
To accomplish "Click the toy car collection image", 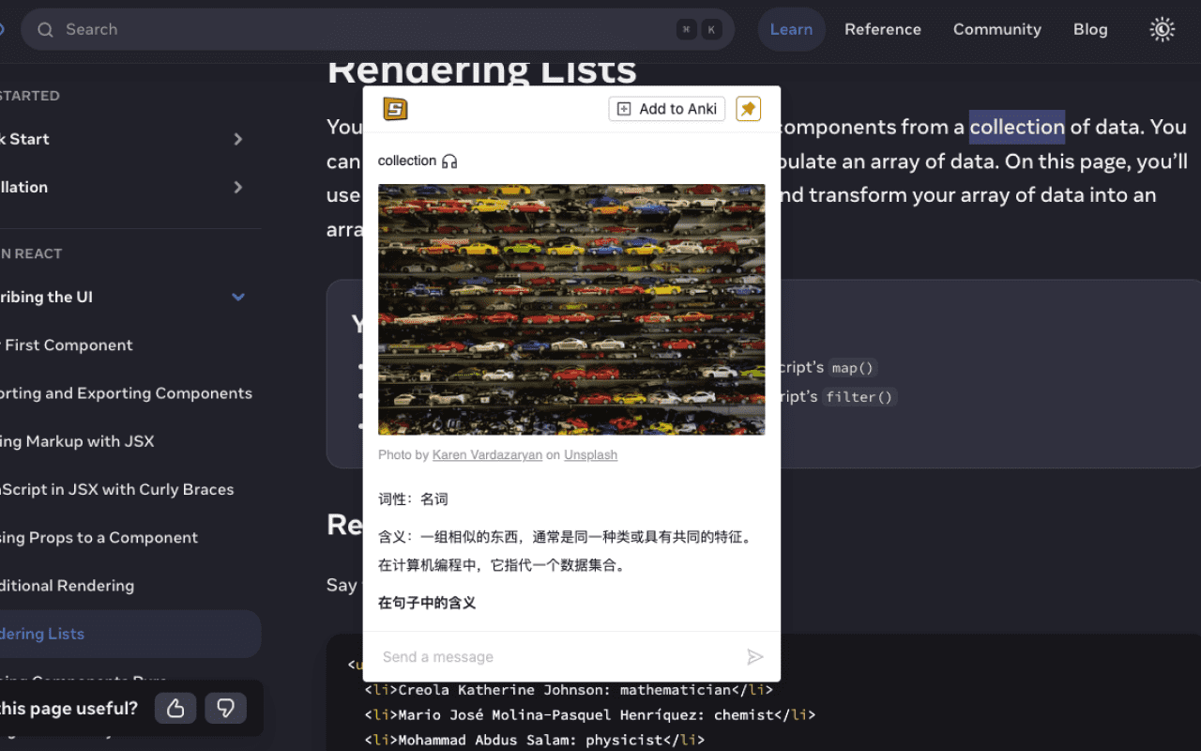I will [x=570, y=310].
